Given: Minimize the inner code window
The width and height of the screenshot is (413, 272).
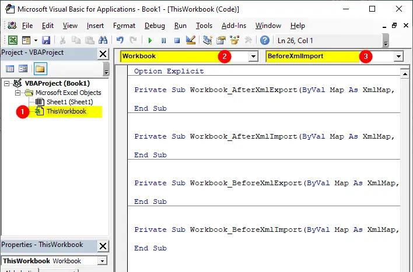Looking at the screenshot, I should click(384, 26).
